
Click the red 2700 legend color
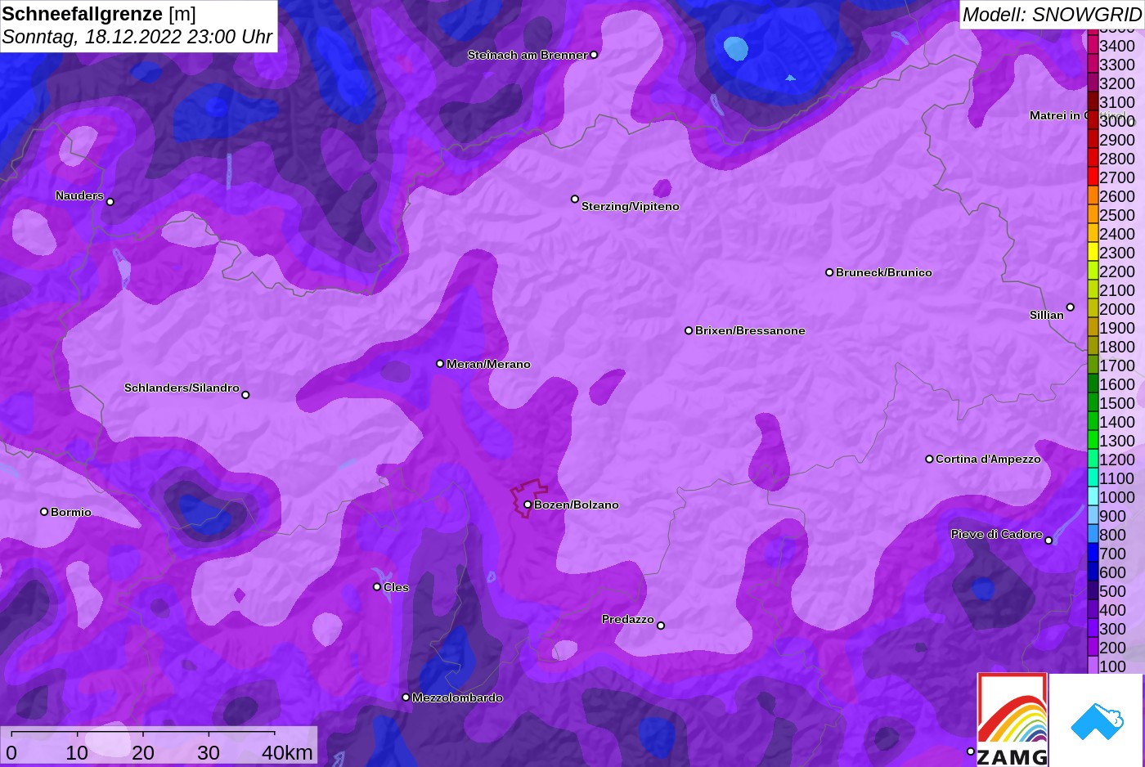[x=1093, y=177]
